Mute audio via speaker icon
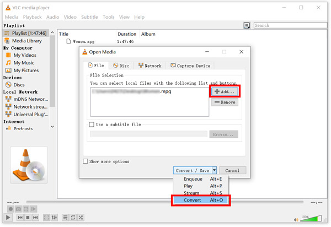331x227 pixels. (x=296, y=220)
